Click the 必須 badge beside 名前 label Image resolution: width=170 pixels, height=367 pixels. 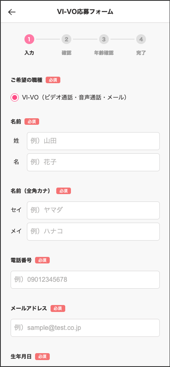32,122
